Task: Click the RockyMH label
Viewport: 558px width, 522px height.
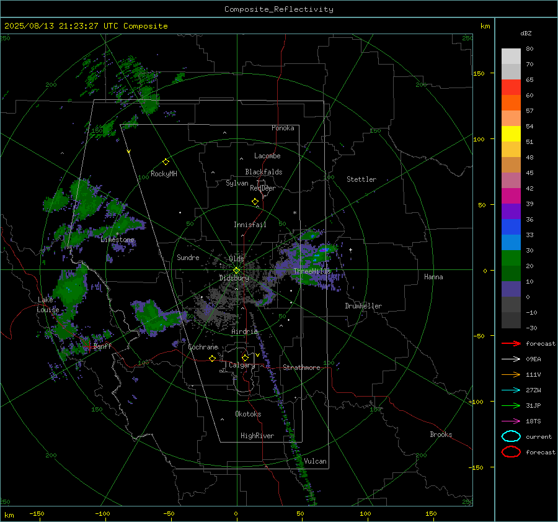Action: click(x=164, y=174)
